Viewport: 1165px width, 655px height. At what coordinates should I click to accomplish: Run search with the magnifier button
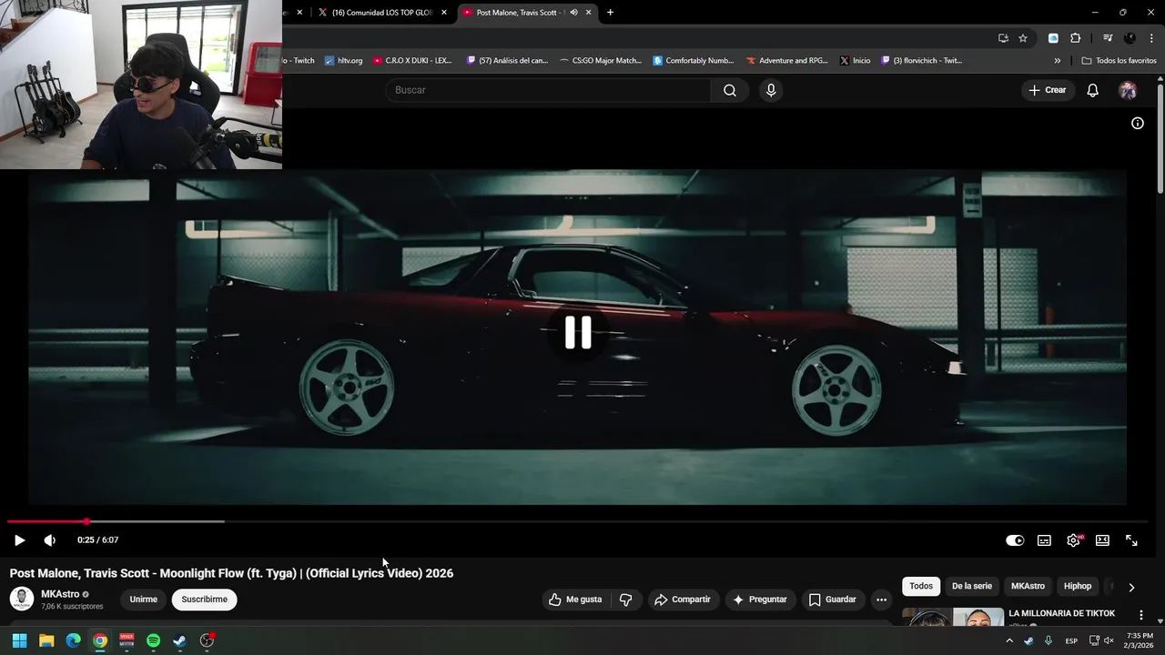[730, 90]
